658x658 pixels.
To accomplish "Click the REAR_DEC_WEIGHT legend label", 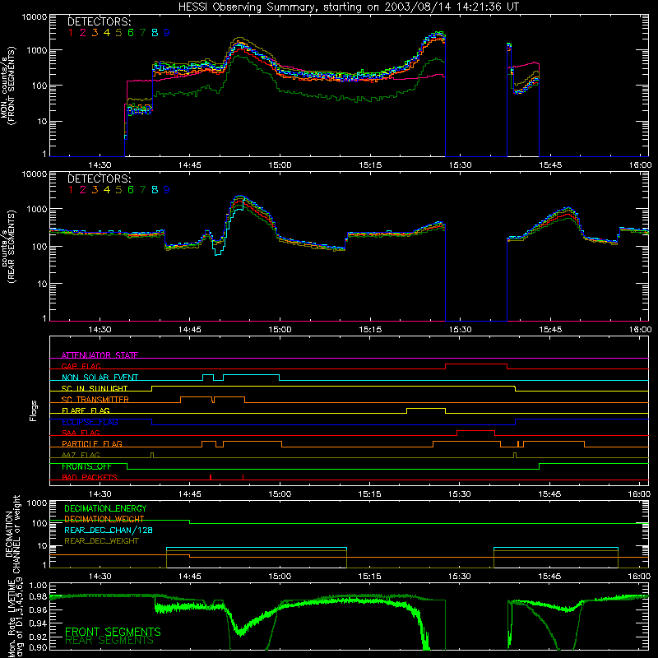I will point(101,541).
